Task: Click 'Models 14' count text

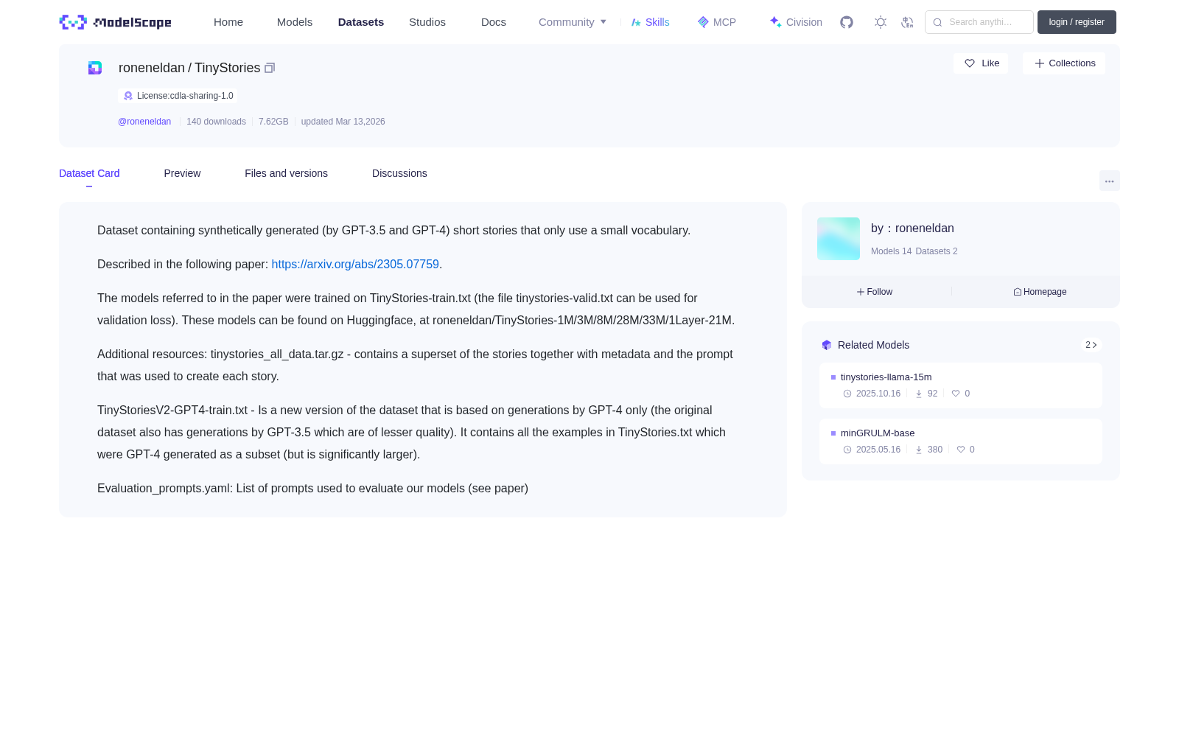Action: [891, 251]
